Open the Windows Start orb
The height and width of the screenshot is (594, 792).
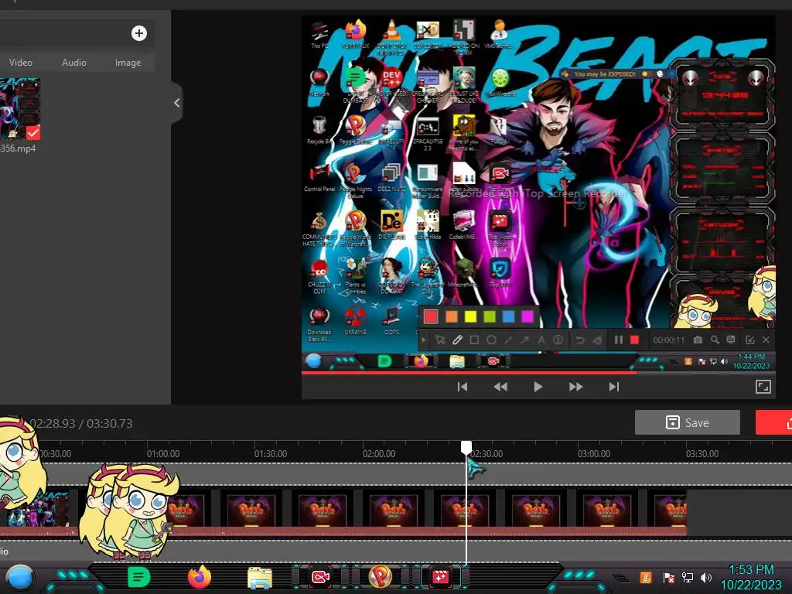pyautogui.click(x=20, y=578)
